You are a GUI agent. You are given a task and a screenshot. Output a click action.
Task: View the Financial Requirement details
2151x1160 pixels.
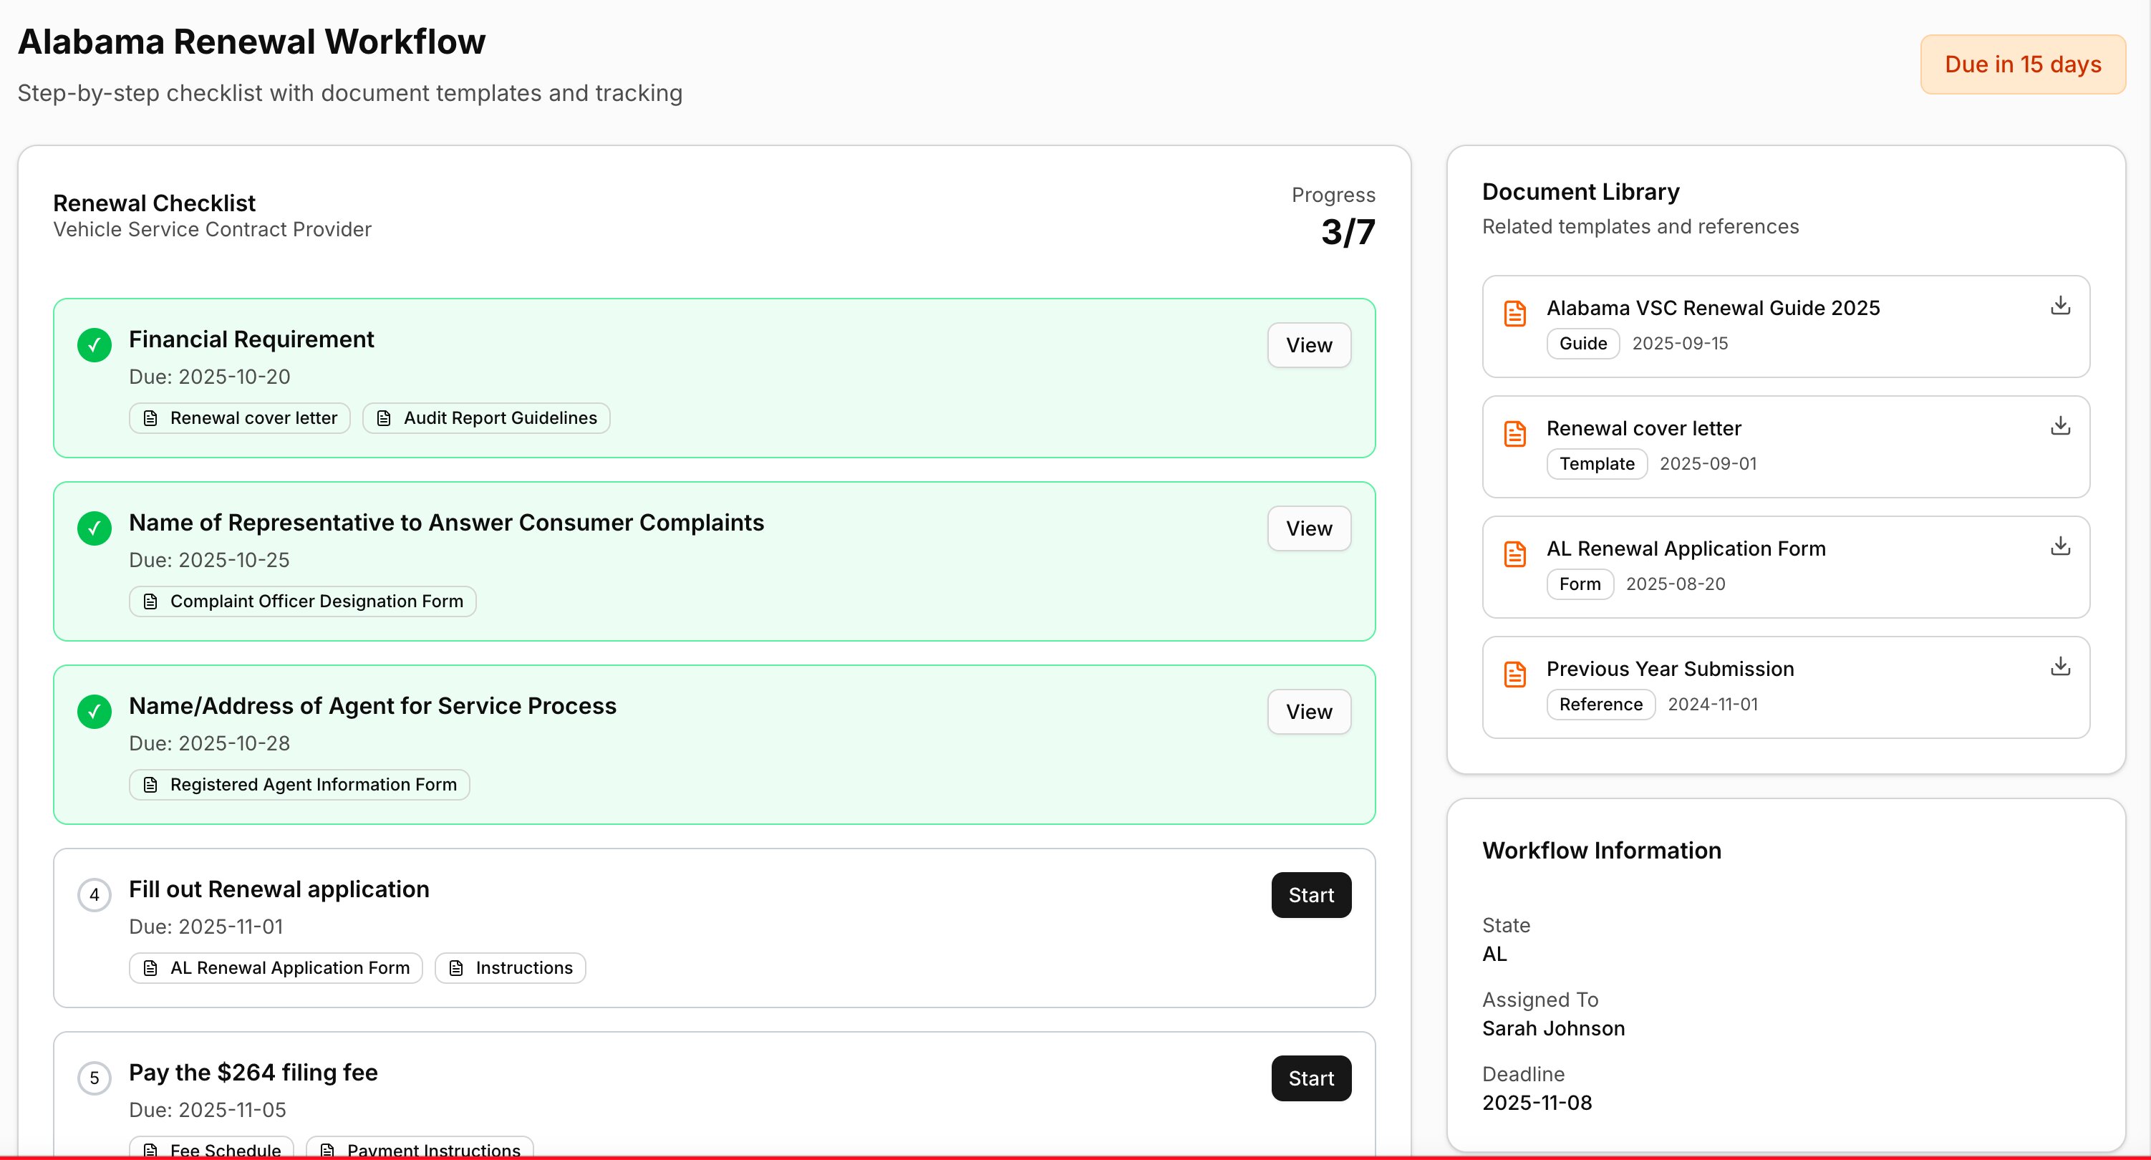pos(1308,345)
